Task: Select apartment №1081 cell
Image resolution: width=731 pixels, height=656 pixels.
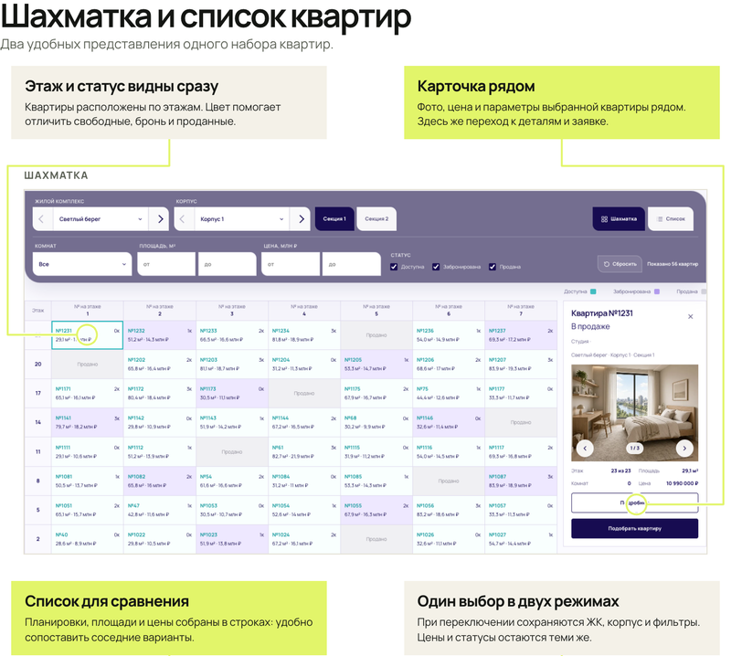Action: click(87, 481)
